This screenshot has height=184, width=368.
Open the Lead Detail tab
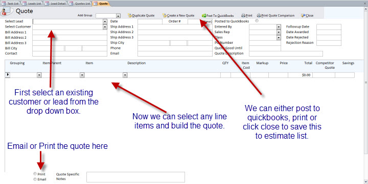tap(56, 4)
